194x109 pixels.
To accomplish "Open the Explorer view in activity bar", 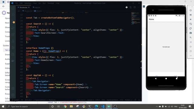I will (x=13, y=8).
